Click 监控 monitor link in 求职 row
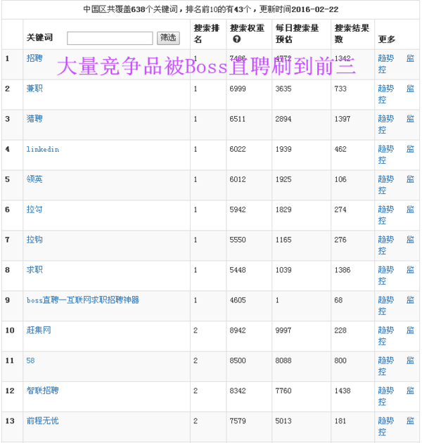Screen dimensions: 422x443 410,270
